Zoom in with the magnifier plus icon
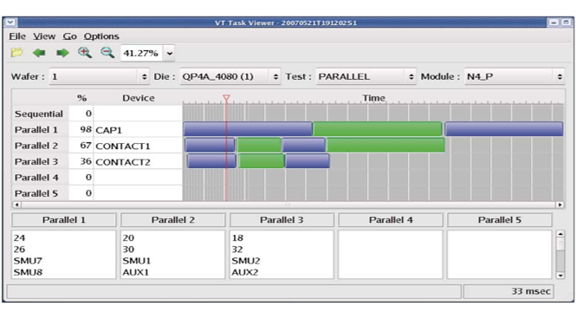The height and width of the screenshot is (319, 576). 85,53
